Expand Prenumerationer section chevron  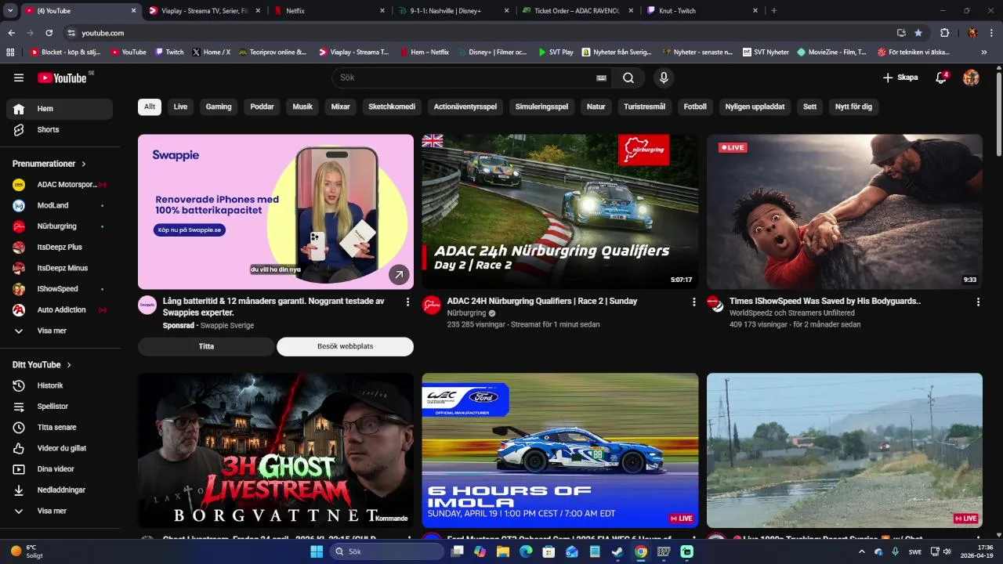[84, 164]
